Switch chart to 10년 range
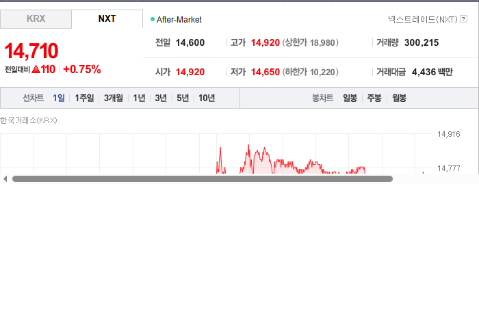 [207, 98]
